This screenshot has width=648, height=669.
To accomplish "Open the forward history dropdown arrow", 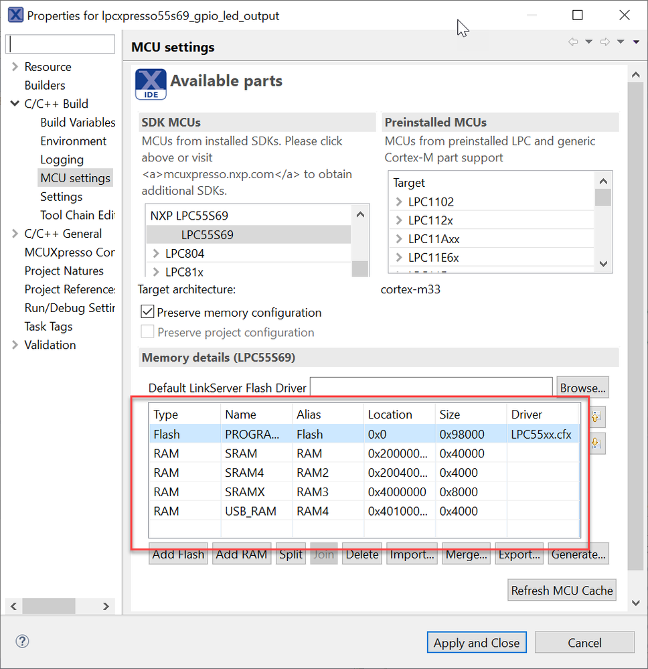I will [621, 42].
